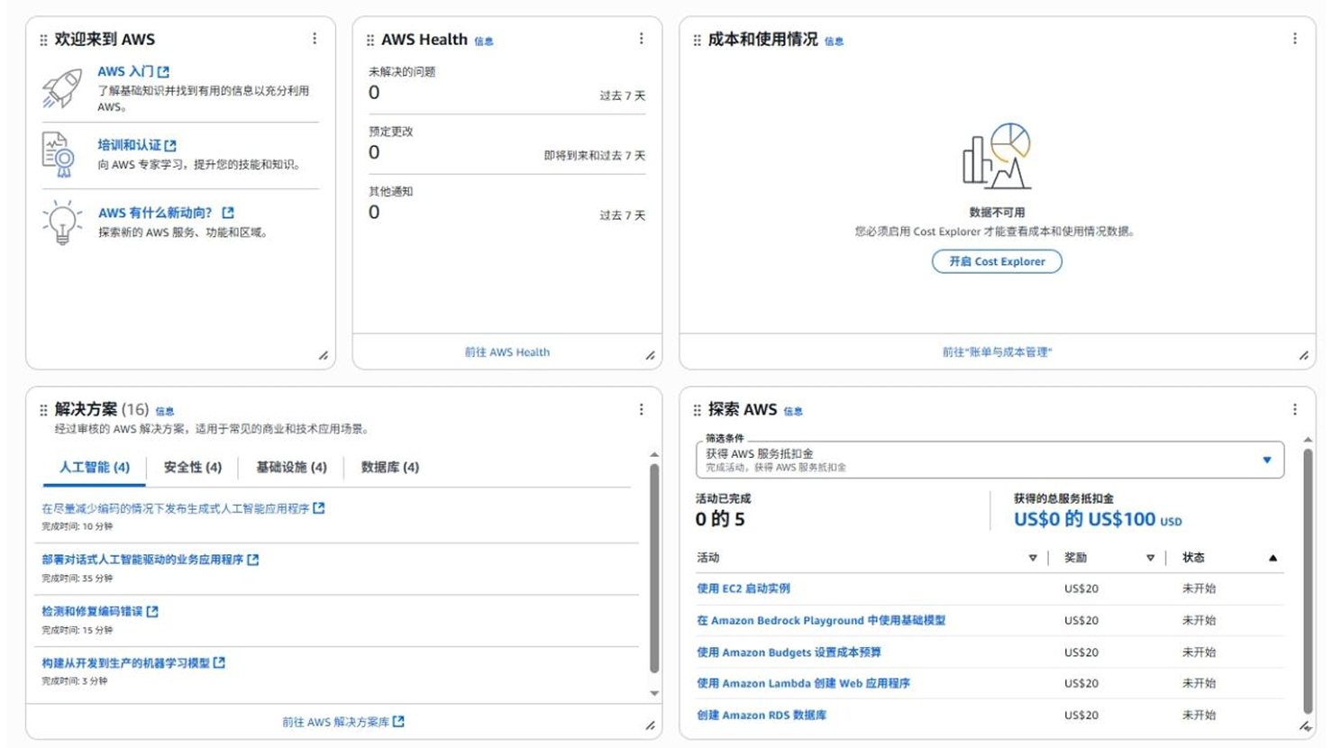The image size is (1332, 748).
Task: Switch to the 安全性 (4) tab
Action: [x=192, y=467]
